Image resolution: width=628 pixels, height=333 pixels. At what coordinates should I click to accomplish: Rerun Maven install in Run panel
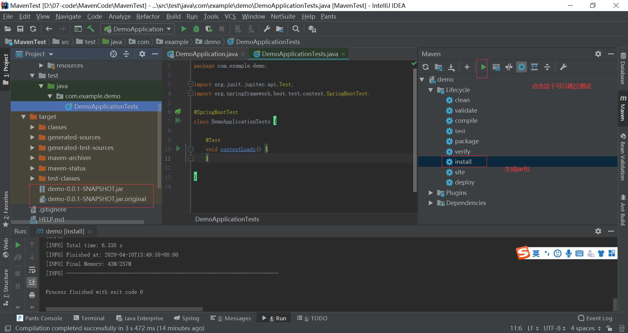coord(18,245)
